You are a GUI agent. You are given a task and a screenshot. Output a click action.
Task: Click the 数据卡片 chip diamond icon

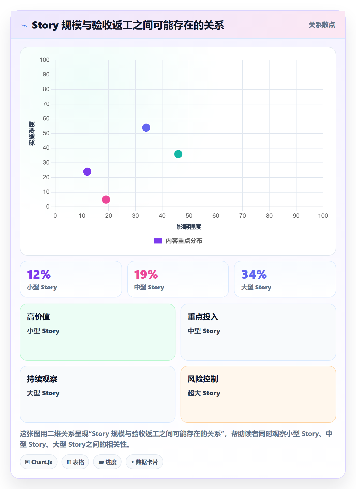click(132, 462)
